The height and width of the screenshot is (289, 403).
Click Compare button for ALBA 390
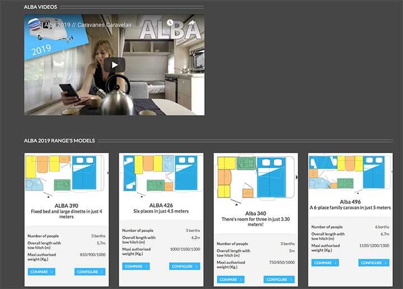click(x=41, y=272)
